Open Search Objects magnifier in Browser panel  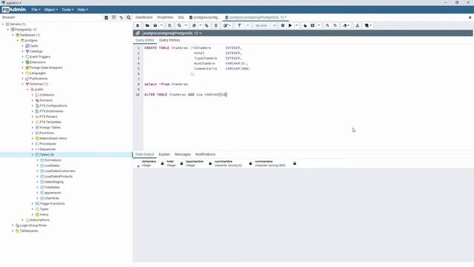(x=129, y=18)
